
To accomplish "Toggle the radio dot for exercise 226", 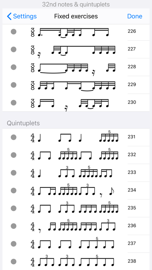I will click(14, 32).
